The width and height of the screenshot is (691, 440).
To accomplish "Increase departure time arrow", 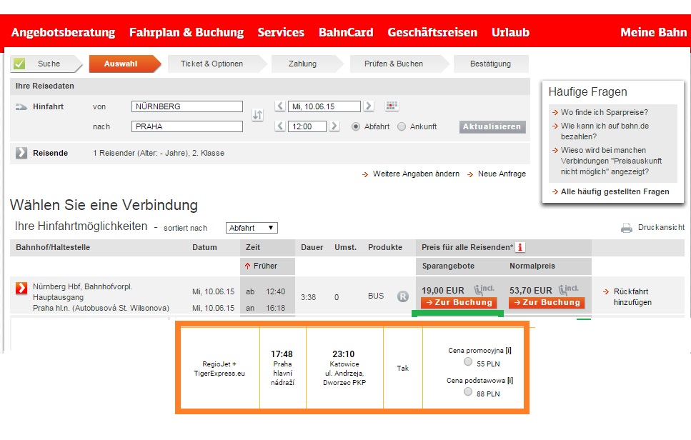I will tap(334, 126).
